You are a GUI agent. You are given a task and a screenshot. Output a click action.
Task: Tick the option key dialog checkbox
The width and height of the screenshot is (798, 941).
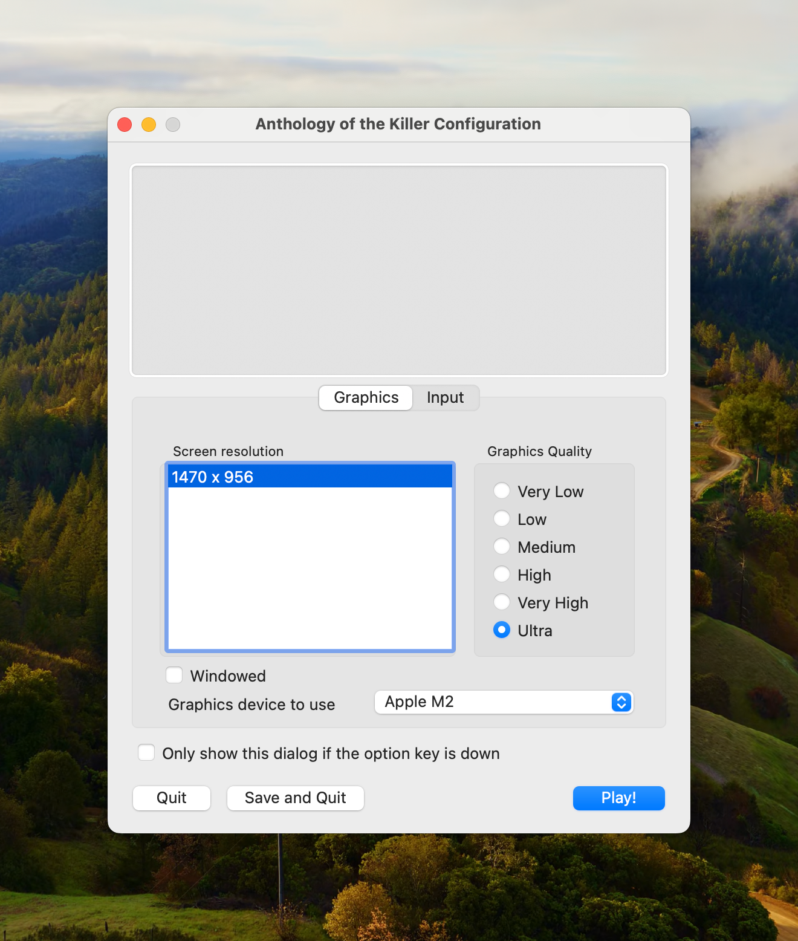[146, 752]
